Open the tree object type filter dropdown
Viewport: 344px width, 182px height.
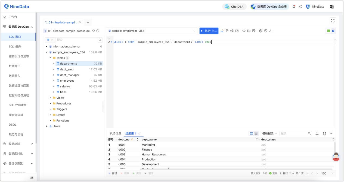(x=50, y=40)
